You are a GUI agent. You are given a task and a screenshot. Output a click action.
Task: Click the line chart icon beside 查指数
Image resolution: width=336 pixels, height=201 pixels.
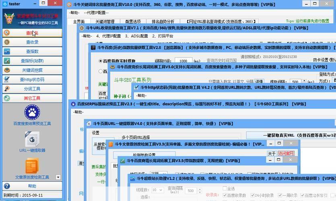click(7, 51)
